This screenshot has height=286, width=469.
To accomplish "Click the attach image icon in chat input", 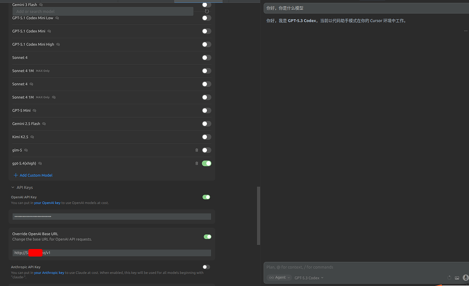I will [x=457, y=278].
